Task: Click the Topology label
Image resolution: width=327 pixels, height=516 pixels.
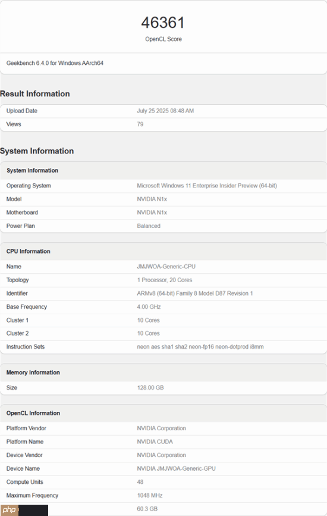Action: pyautogui.click(x=17, y=280)
